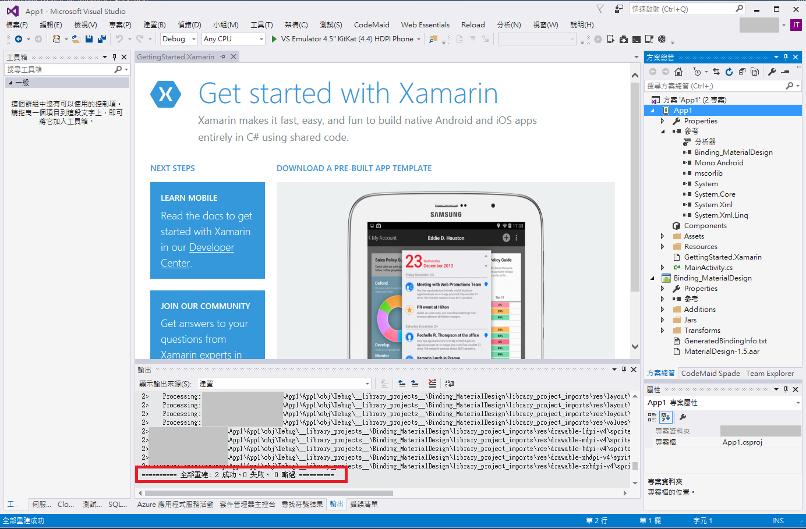Click the NEXT STEPS heading link
Screen dimensions: 806x529
tap(172, 168)
